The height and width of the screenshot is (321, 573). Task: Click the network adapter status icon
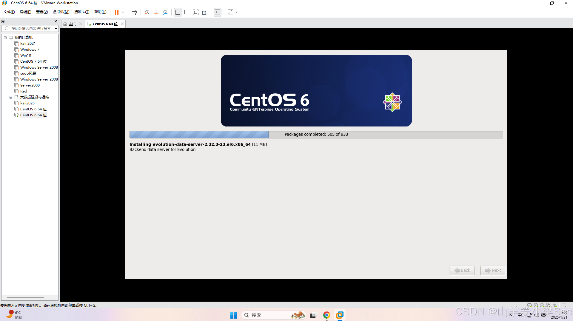pyautogui.click(x=548, y=305)
